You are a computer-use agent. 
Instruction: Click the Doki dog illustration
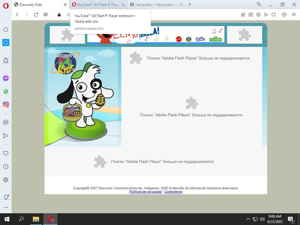[x=85, y=95]
